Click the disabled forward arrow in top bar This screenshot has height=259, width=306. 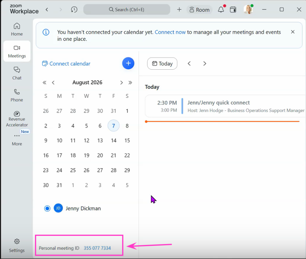point(61,9)
